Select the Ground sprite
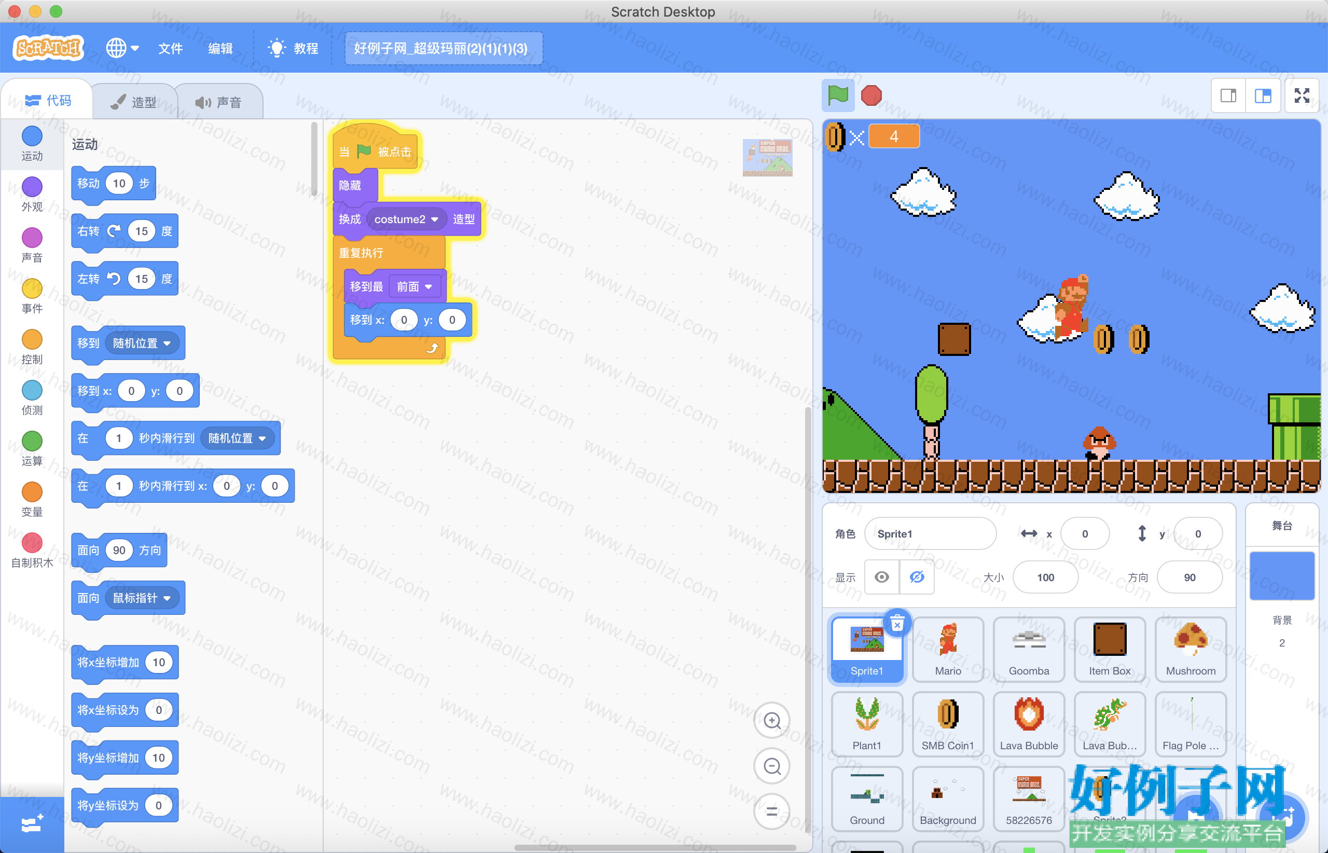 tap(867, 799)
